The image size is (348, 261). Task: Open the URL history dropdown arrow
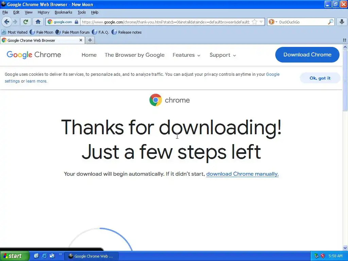coord(261,22)
